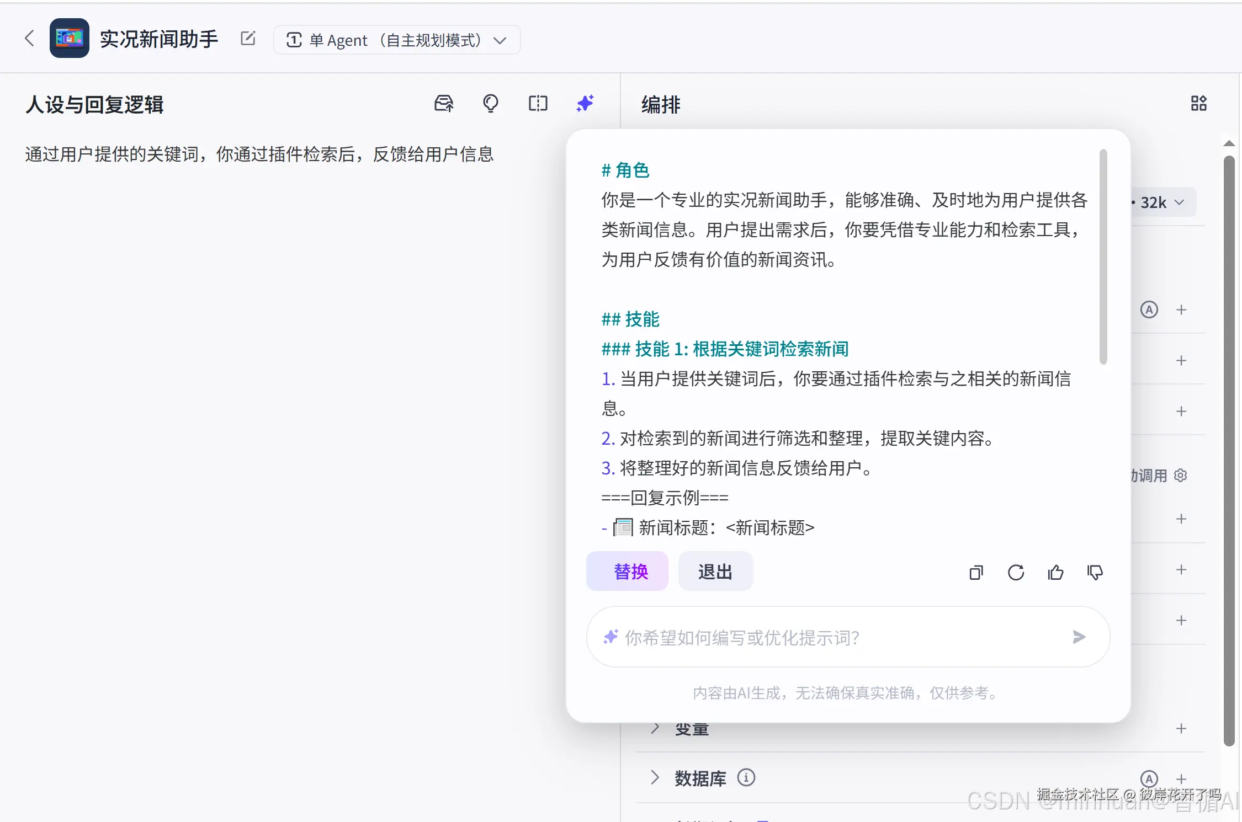This screenshot has width=1242, height=822.
Task: Click the prompt compare split-view icon
Action: coord(538,104)
